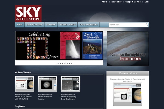Open the Newsletter link
Screen dimensions: 164x109
coord(116,2)
